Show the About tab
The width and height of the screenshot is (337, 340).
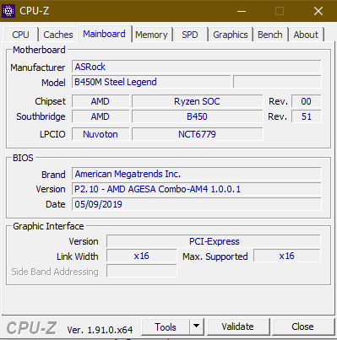tap(306, 35)
